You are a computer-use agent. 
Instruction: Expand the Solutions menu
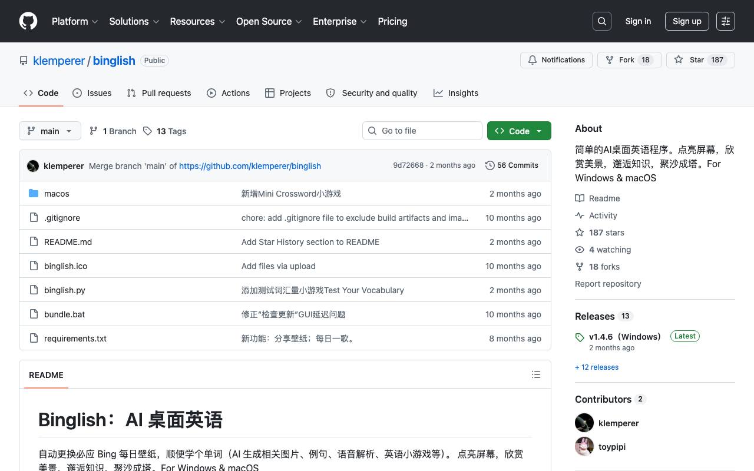[x=134, y=21]
